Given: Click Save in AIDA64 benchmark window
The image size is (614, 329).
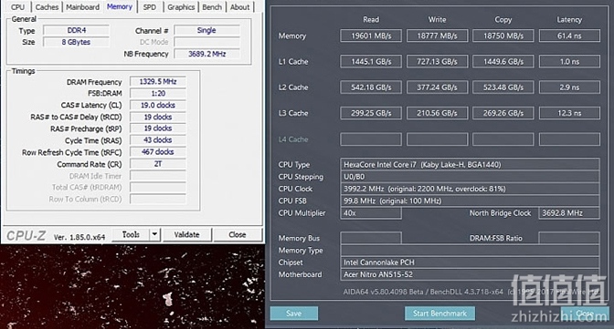Looking at the screenshot, I should click(293, 314).
